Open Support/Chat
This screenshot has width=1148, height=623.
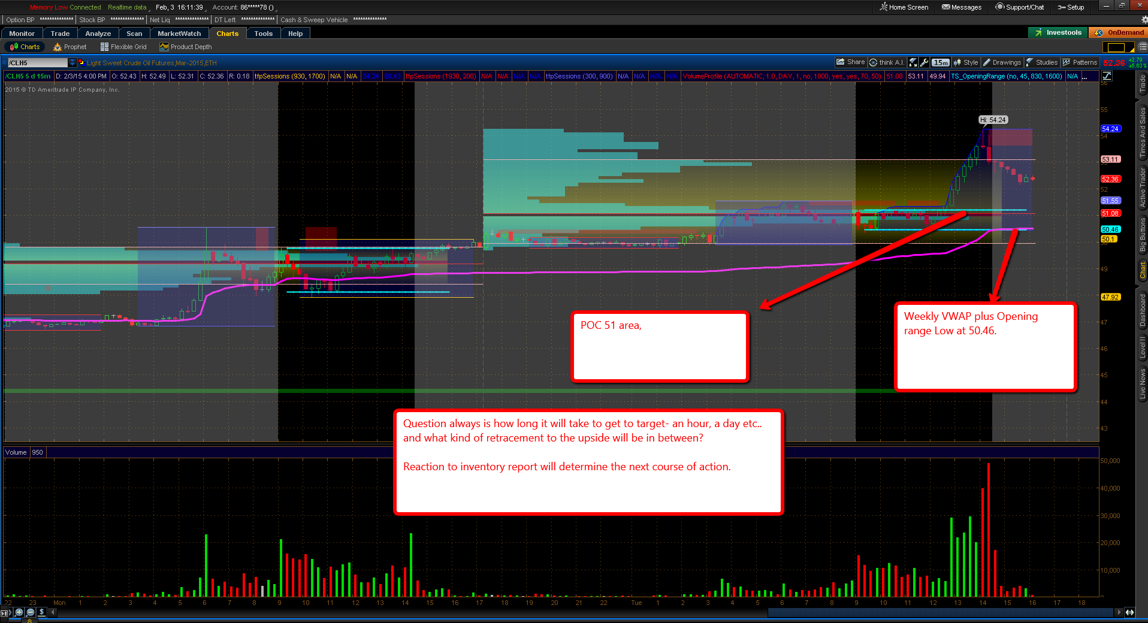tap(1020, 7)
